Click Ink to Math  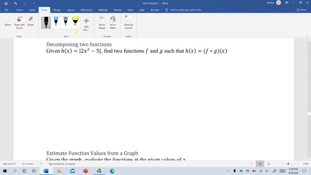113,23
